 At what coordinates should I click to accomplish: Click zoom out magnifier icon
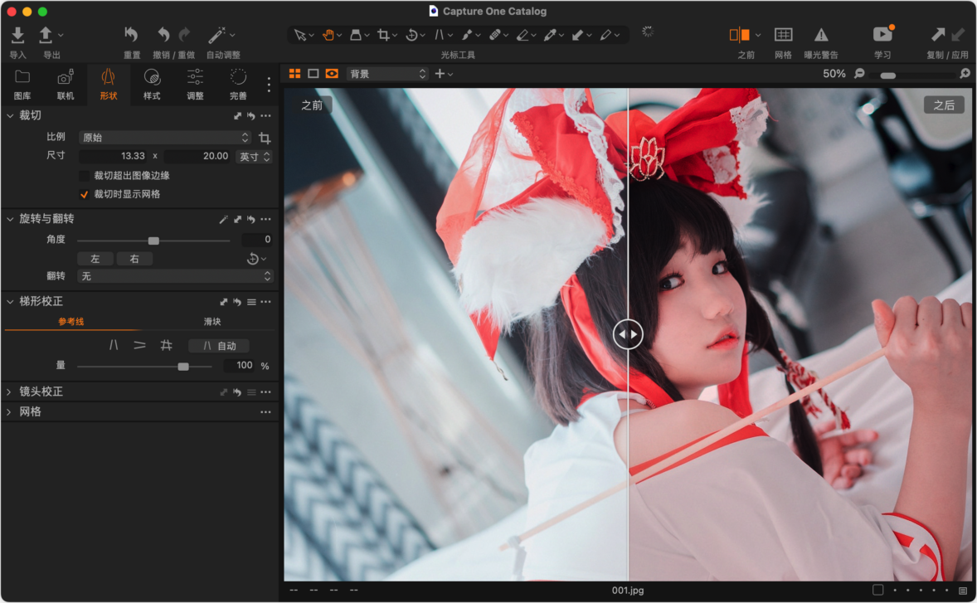click(859, 74)
